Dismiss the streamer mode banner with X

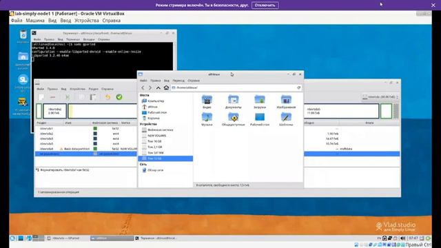[x=433, y=5]
